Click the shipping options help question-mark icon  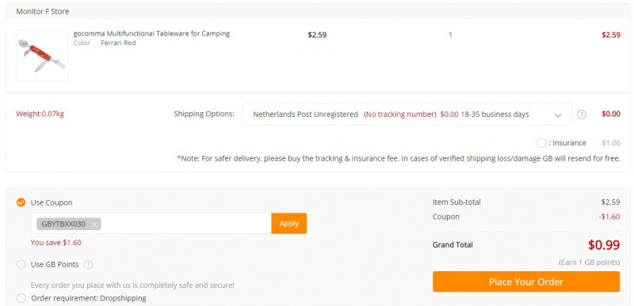[581, 115]
